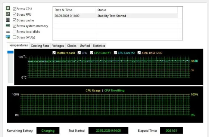Toggle the CPU Core #2 graph checkbox
The width and height of the screenshot is (209, 137).
click(115, 53)
